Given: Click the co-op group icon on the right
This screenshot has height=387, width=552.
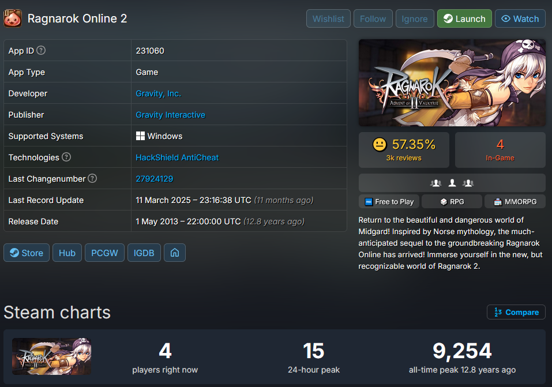Looking at the screenshot, I should pos(468,183).
